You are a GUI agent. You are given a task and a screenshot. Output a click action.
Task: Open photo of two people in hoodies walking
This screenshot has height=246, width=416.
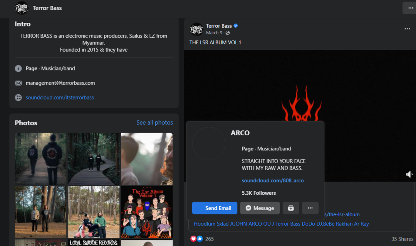point(40,158)
